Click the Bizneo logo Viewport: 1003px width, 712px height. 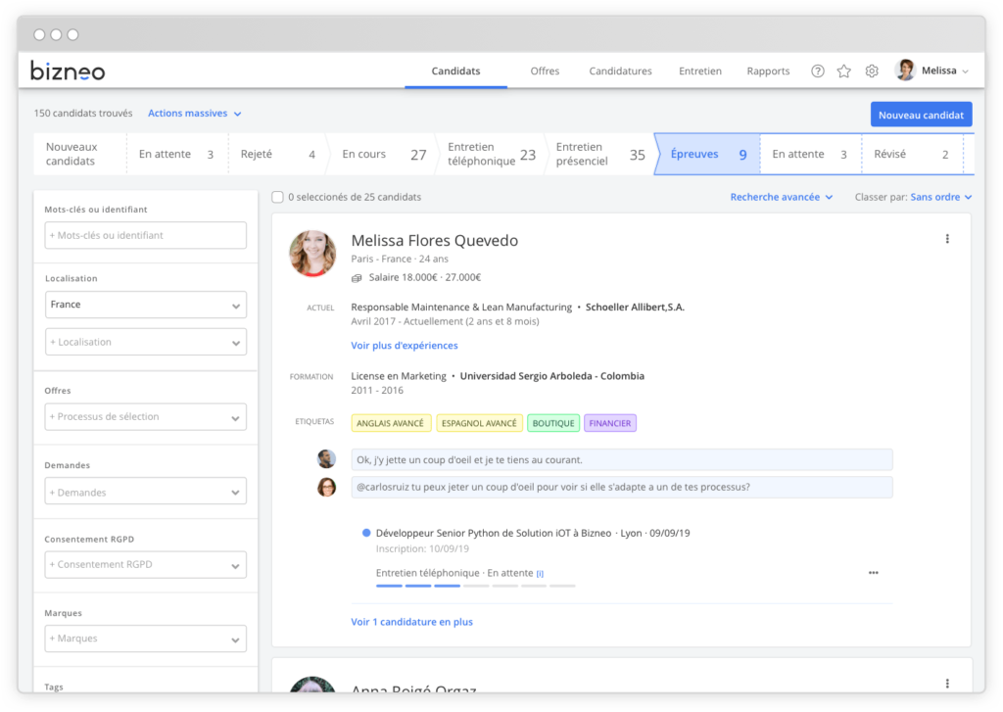(x=67, y=70)
